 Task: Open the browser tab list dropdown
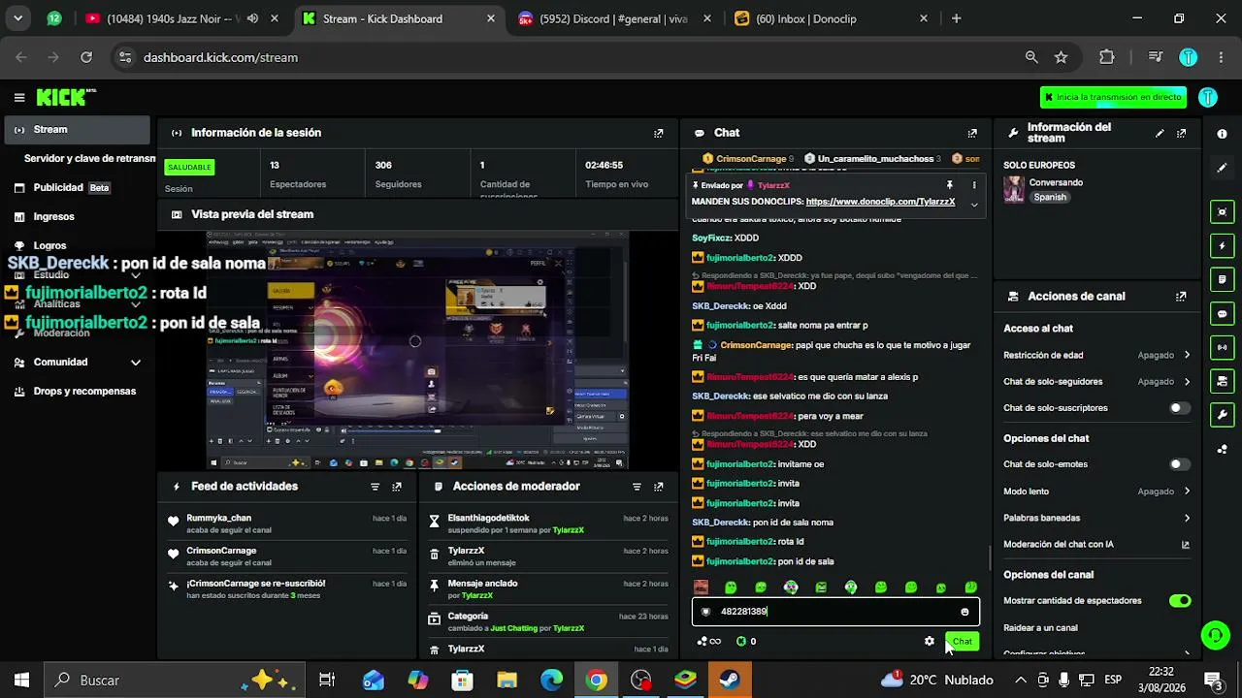point(17,18)
